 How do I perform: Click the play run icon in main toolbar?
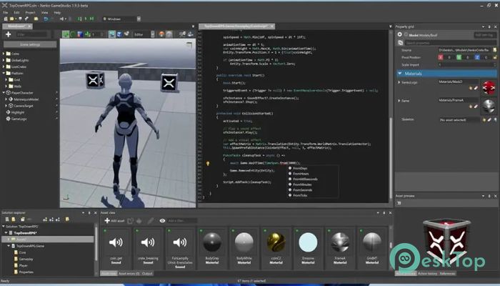pyautogui.click(x=86, y=19)
